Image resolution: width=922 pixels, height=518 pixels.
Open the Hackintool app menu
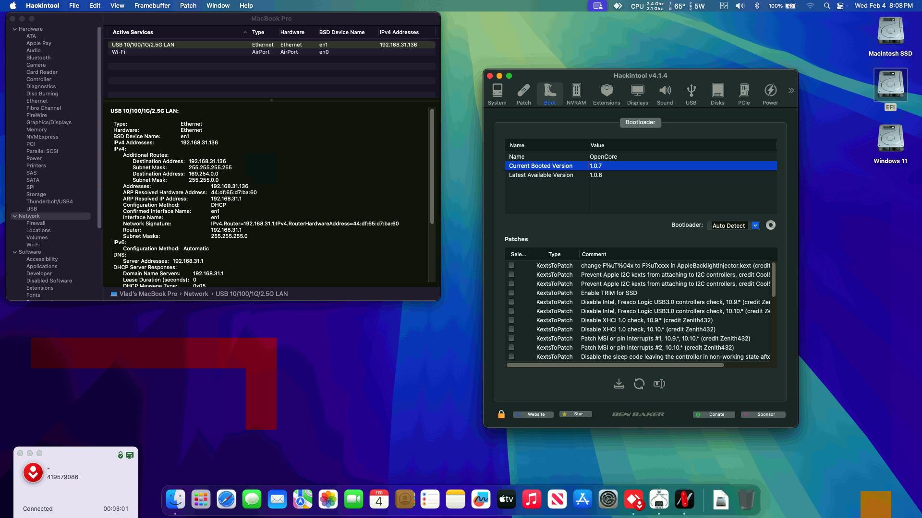tap(42, 6)
